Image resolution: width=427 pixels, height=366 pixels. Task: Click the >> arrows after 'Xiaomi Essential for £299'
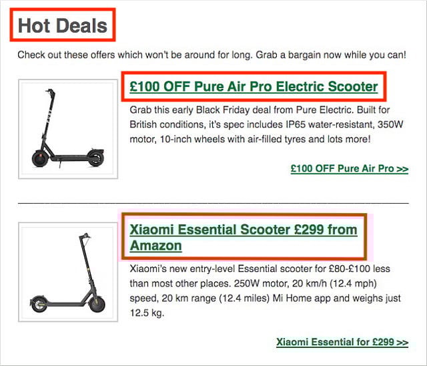[x=402, y=342]
